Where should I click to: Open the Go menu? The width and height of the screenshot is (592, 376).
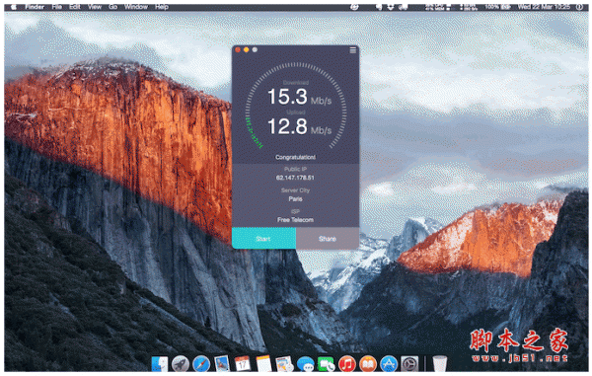[112, 7]
